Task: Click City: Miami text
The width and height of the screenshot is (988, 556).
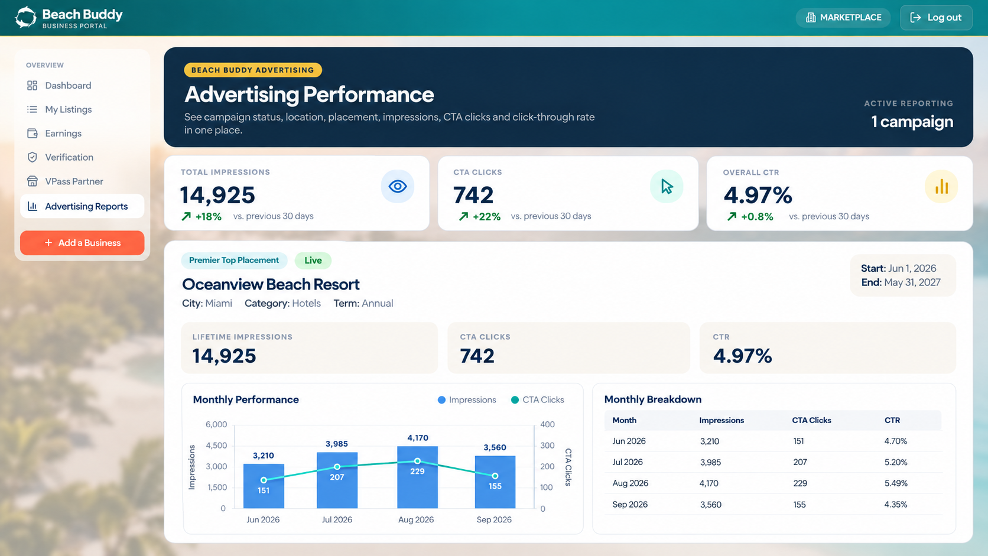Action: click(x=207, y=303)
